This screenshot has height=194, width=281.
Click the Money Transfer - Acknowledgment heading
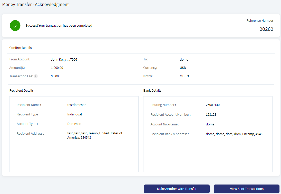tap(35, 4)
